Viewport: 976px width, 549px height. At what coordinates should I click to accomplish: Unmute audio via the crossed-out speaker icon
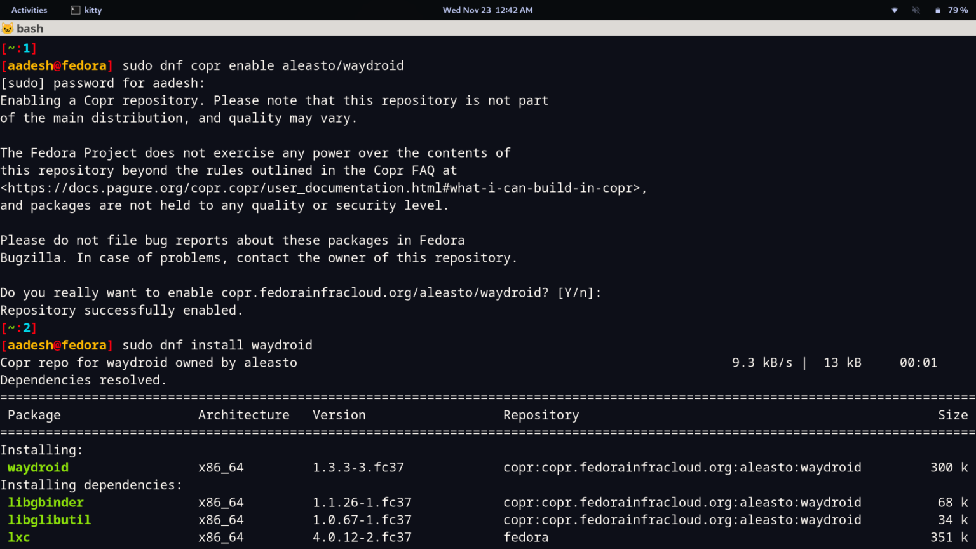tap(916, 10)
